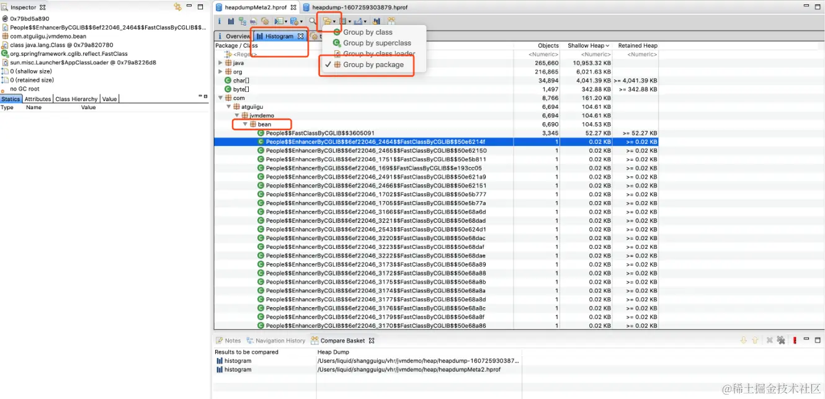Click the compare basket gift icon in toolbar
The image size is (825, 399).
391,21
